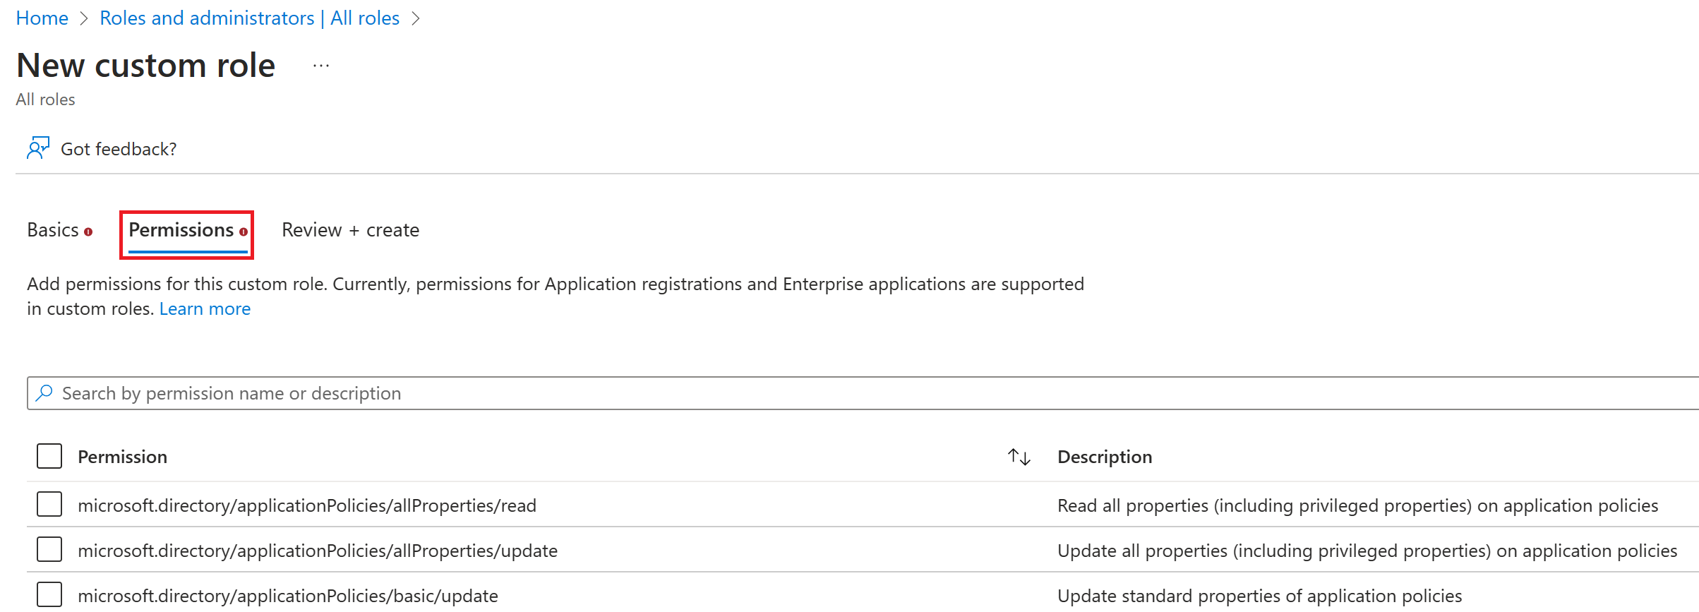
Task: Open the ellipsis more options menu
Action: (x=321, y=66)
